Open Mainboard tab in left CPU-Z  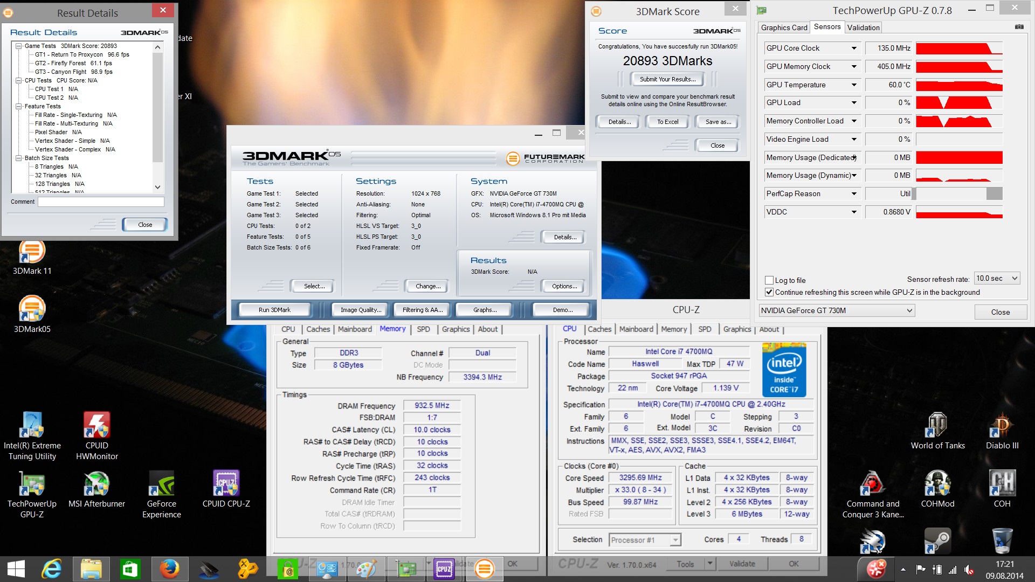[x=355, y=329]
